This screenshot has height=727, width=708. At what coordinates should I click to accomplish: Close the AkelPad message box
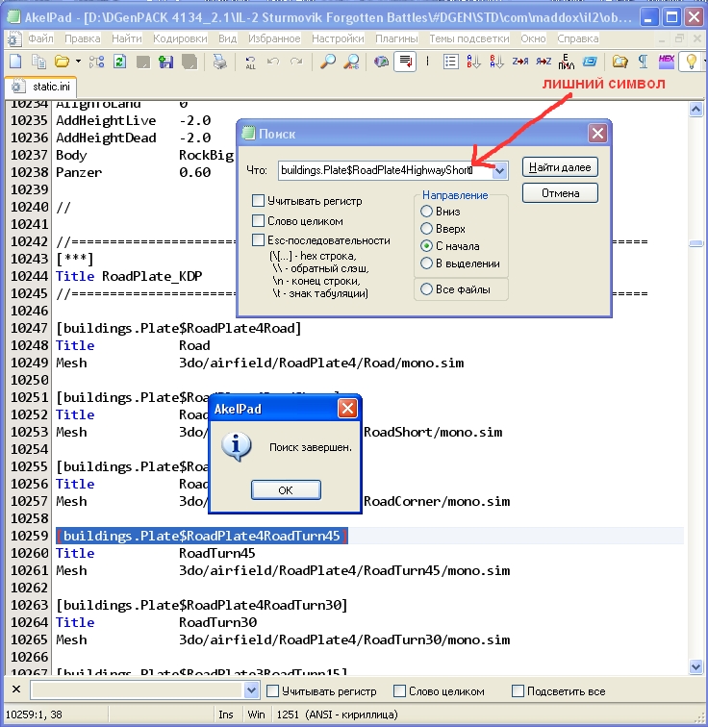click(x=347, y=409)
